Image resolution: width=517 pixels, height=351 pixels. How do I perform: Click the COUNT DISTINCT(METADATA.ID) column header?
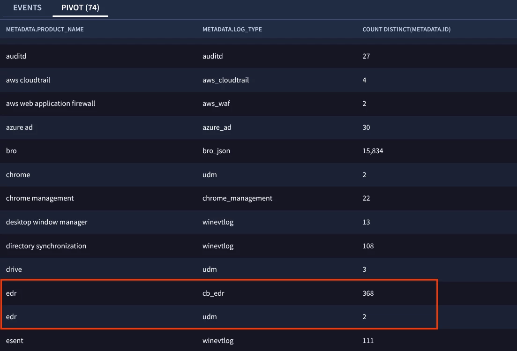[406, 30]
